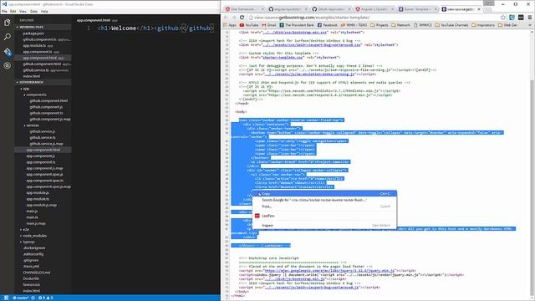The width and height of the screenshot is (535, 301).
Task: Bookmark this page with the star icon
Action: [503, 18]
